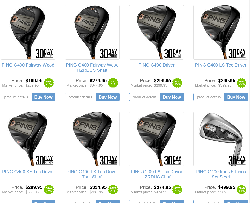The image size is (250, 203).
Task: Click the save 23% green badge
Action: pyautogui.click(x=113, y=189)
